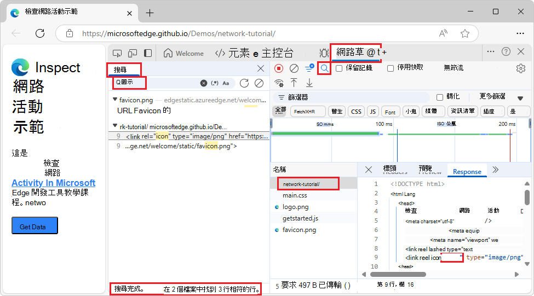Viewport: 534px width, 296px height.
Task: Select the link rel="icon" result line
Action: click(189, 136)
